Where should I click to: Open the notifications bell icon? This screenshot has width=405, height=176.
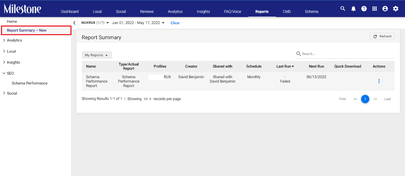click(353, 9)
